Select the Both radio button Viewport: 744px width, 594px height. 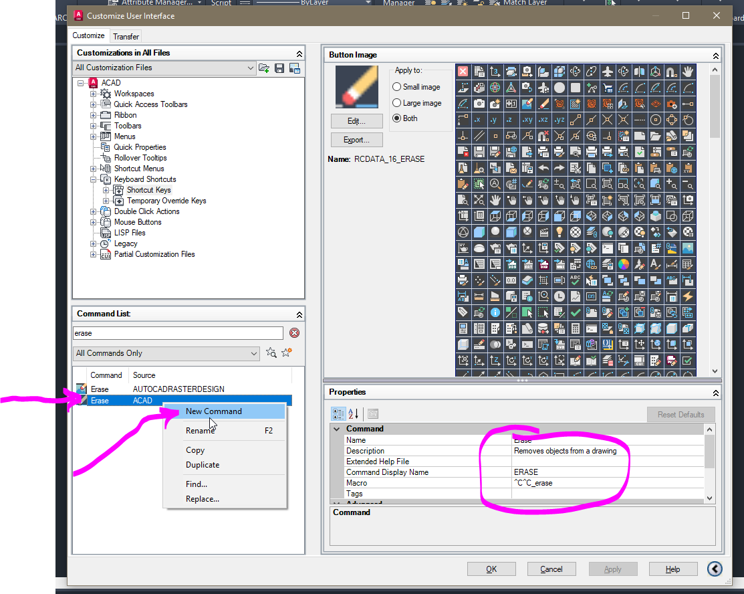click(396, 118)
